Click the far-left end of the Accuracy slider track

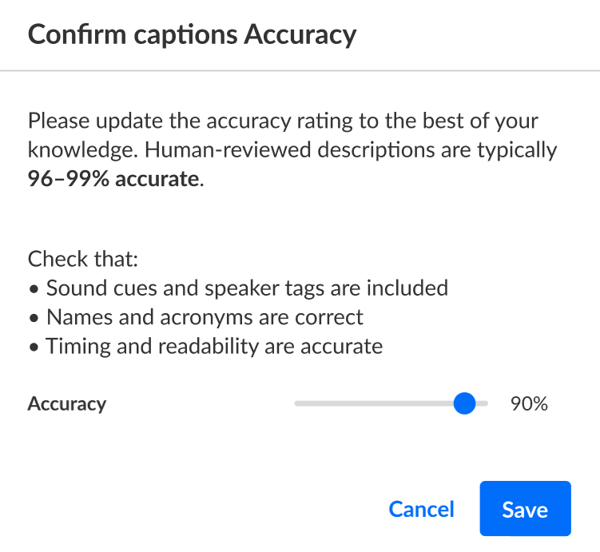(298, 403)
